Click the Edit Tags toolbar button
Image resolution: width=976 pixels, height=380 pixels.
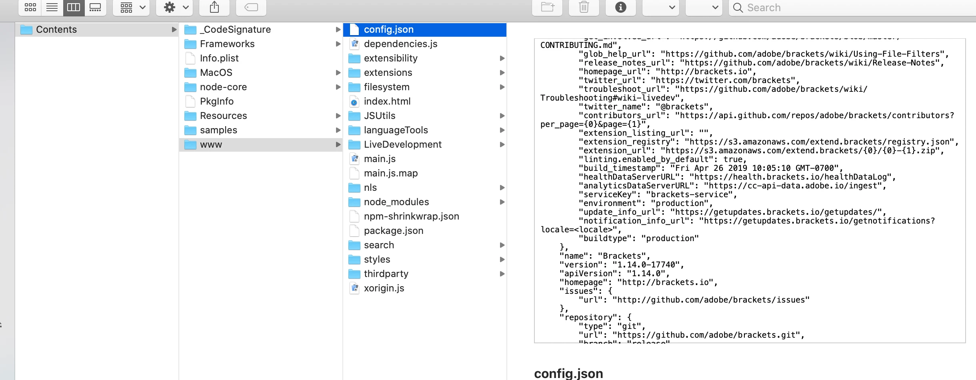(x=251, y=7)
